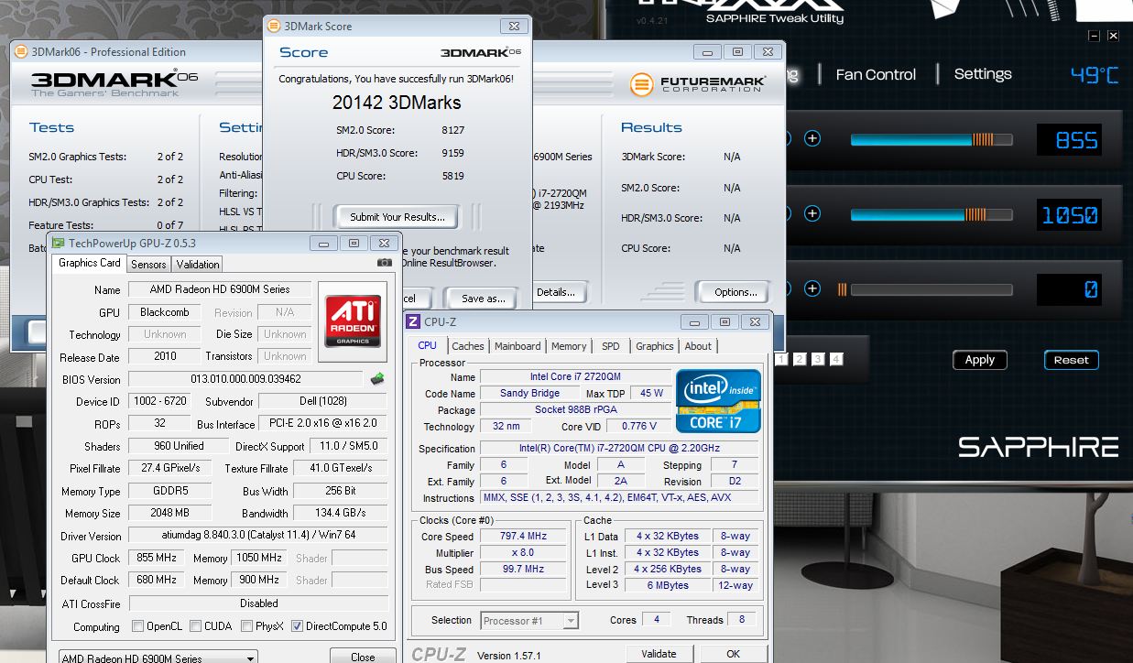Click the Intel Core i7 2720QM name field

[574, 377]
